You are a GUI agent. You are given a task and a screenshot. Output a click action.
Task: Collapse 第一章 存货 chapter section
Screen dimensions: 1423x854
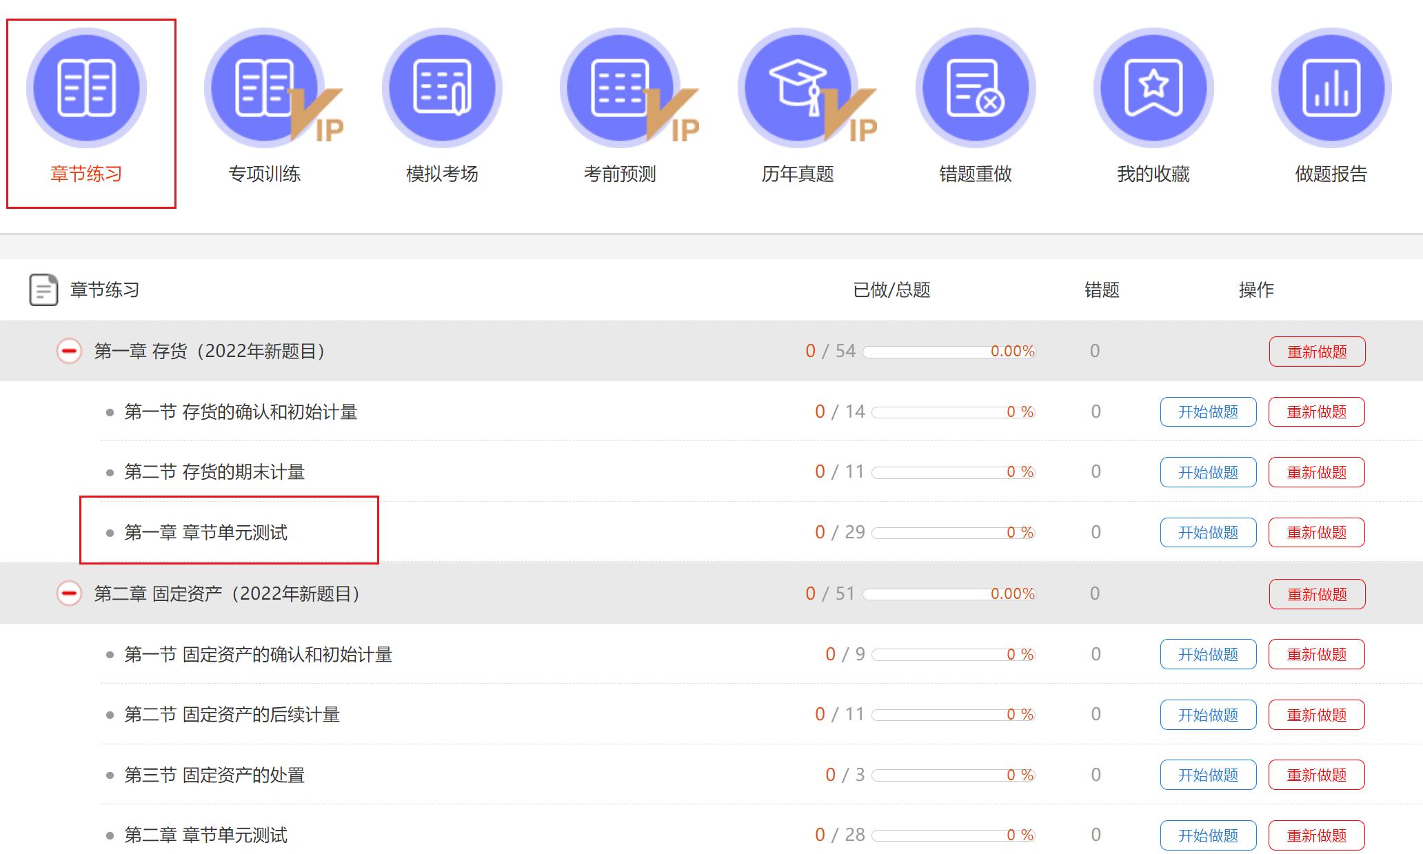coord(69,351)
